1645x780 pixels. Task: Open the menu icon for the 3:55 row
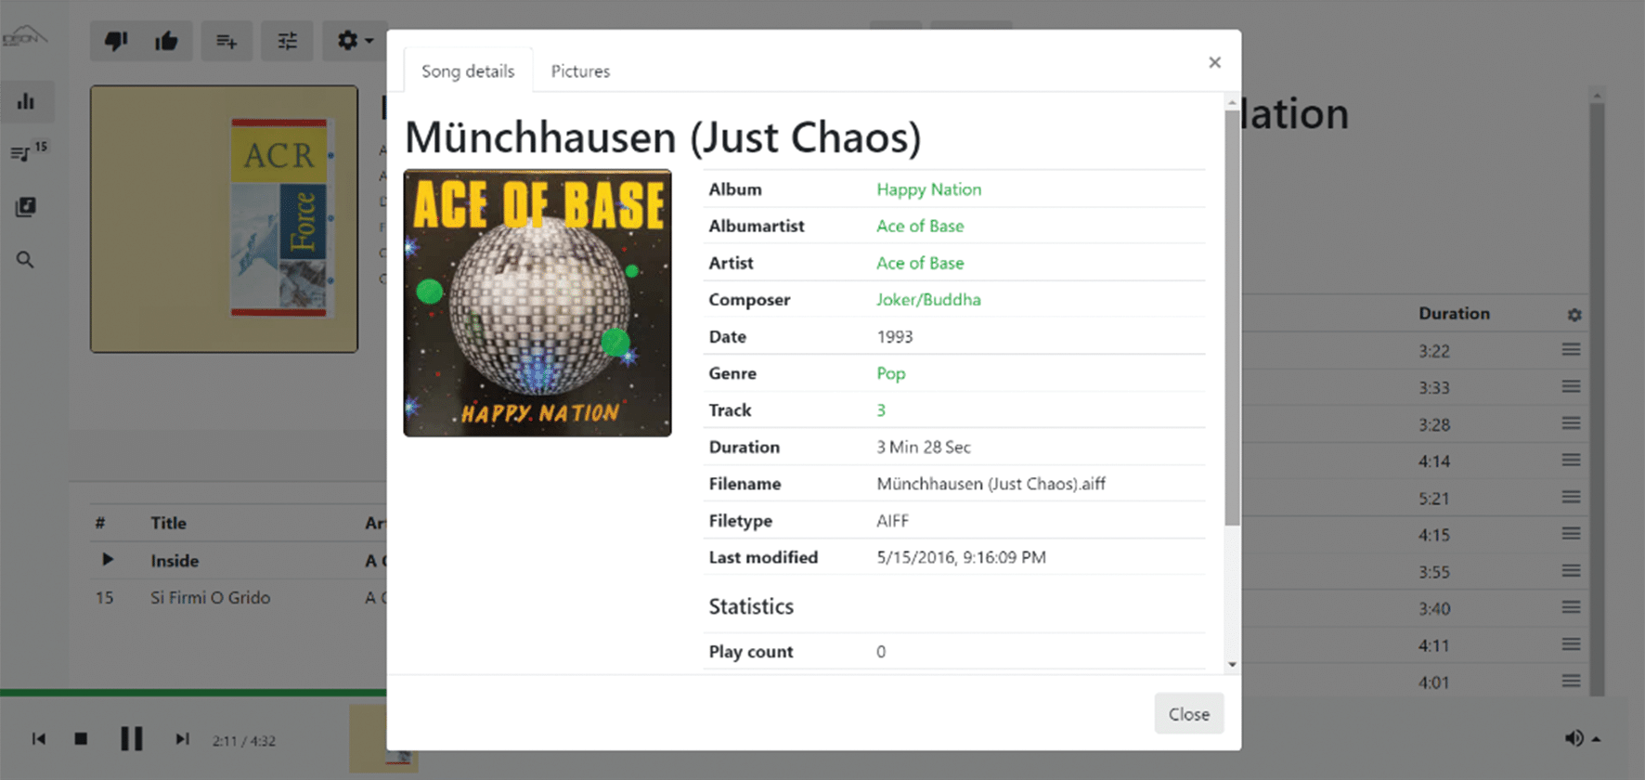click(1571, 570)
